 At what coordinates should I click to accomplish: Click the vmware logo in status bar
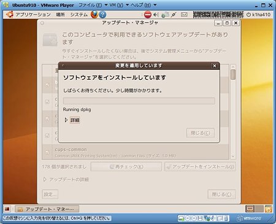pos(249,218)
